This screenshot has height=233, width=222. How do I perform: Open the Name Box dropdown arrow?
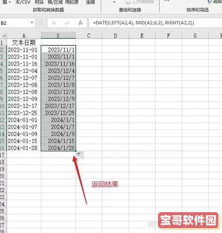click(x=32, y=23)
